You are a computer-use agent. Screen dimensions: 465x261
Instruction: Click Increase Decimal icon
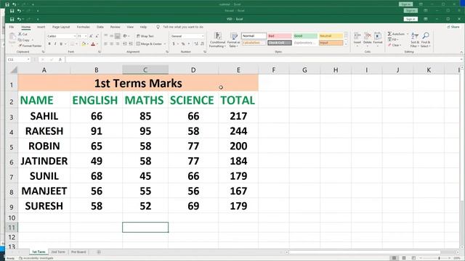[x=196, y=43]
